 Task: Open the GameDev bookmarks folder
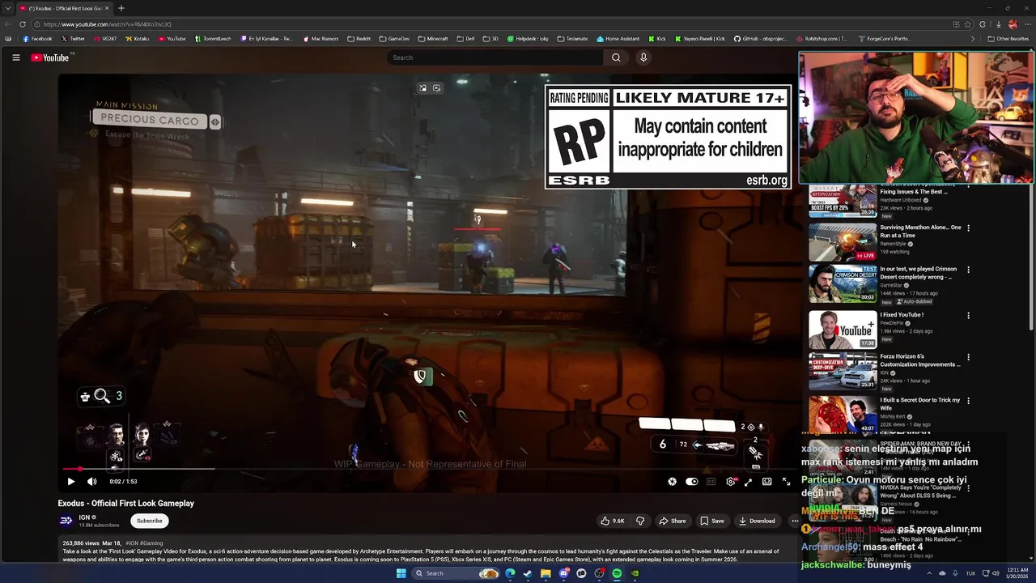click(394, 39)
